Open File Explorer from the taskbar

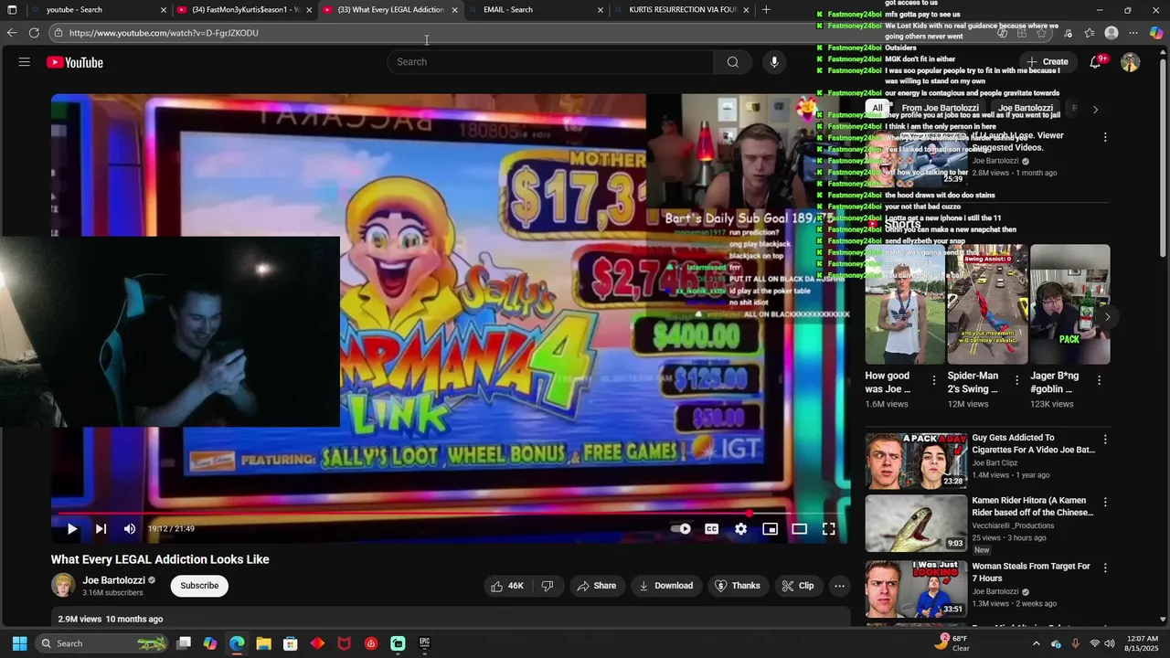pos(263,643)
